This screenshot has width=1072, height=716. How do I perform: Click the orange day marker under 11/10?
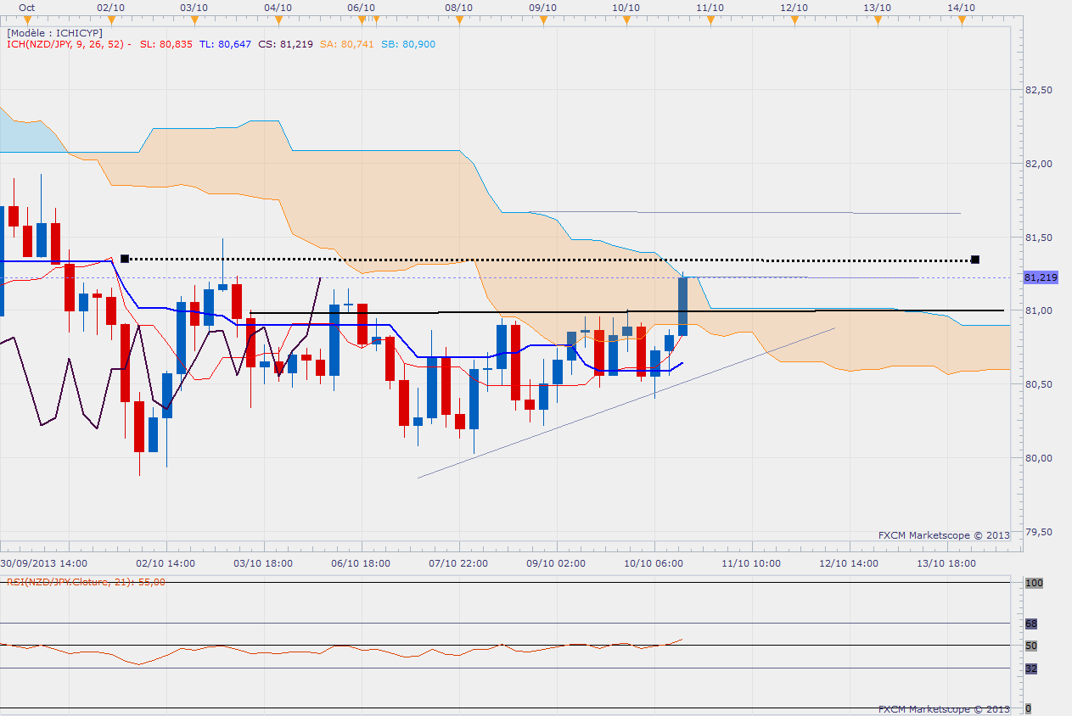coord(710,21)
